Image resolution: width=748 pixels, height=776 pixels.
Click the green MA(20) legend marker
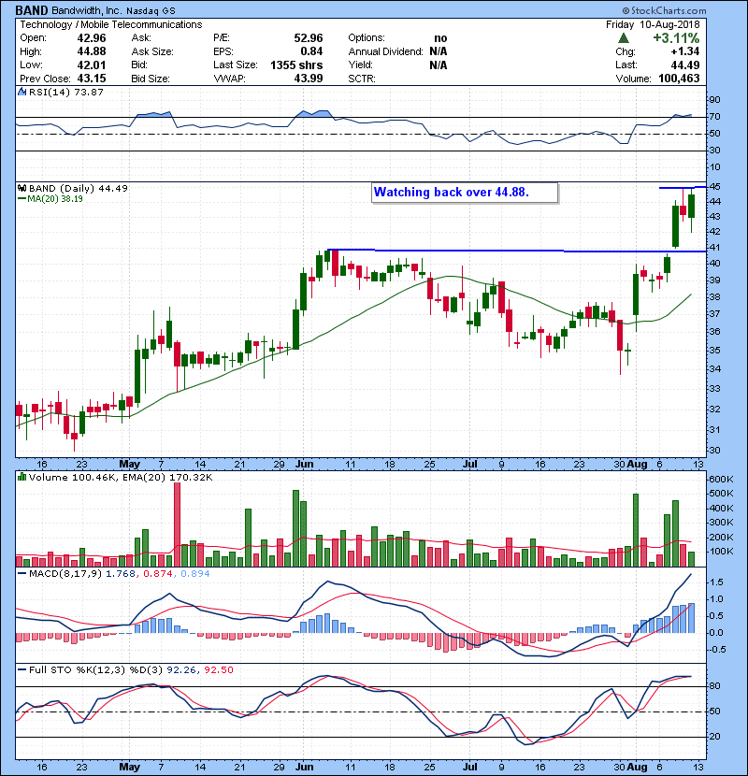22,199
